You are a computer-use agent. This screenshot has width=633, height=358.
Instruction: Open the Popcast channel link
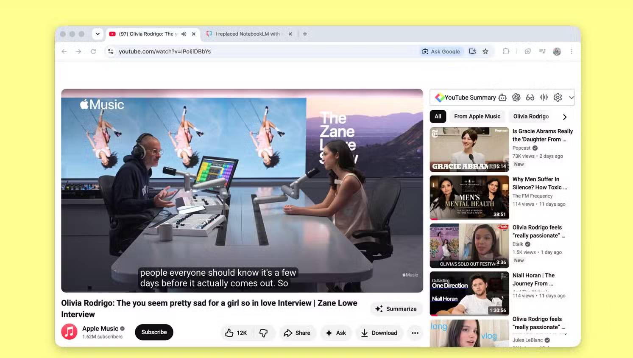point(521,148)
